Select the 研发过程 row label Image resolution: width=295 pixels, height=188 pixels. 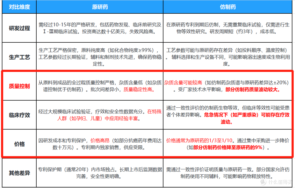(x=19, y=28)
